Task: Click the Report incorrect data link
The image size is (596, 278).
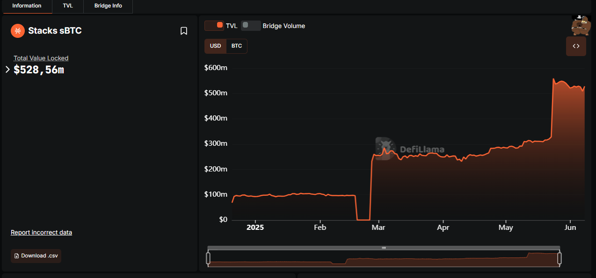Action: pyautogui.click(x=41, y=232)
